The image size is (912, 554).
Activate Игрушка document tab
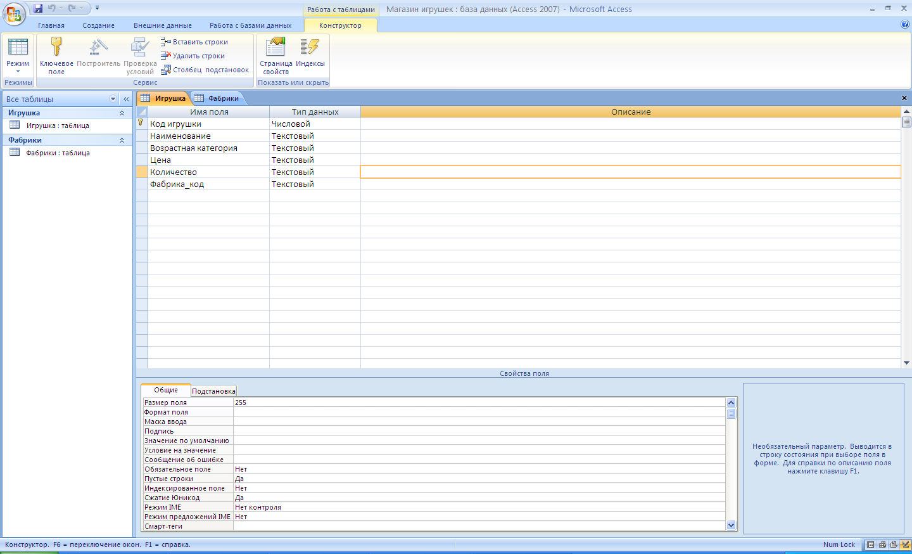click(163, 98)
